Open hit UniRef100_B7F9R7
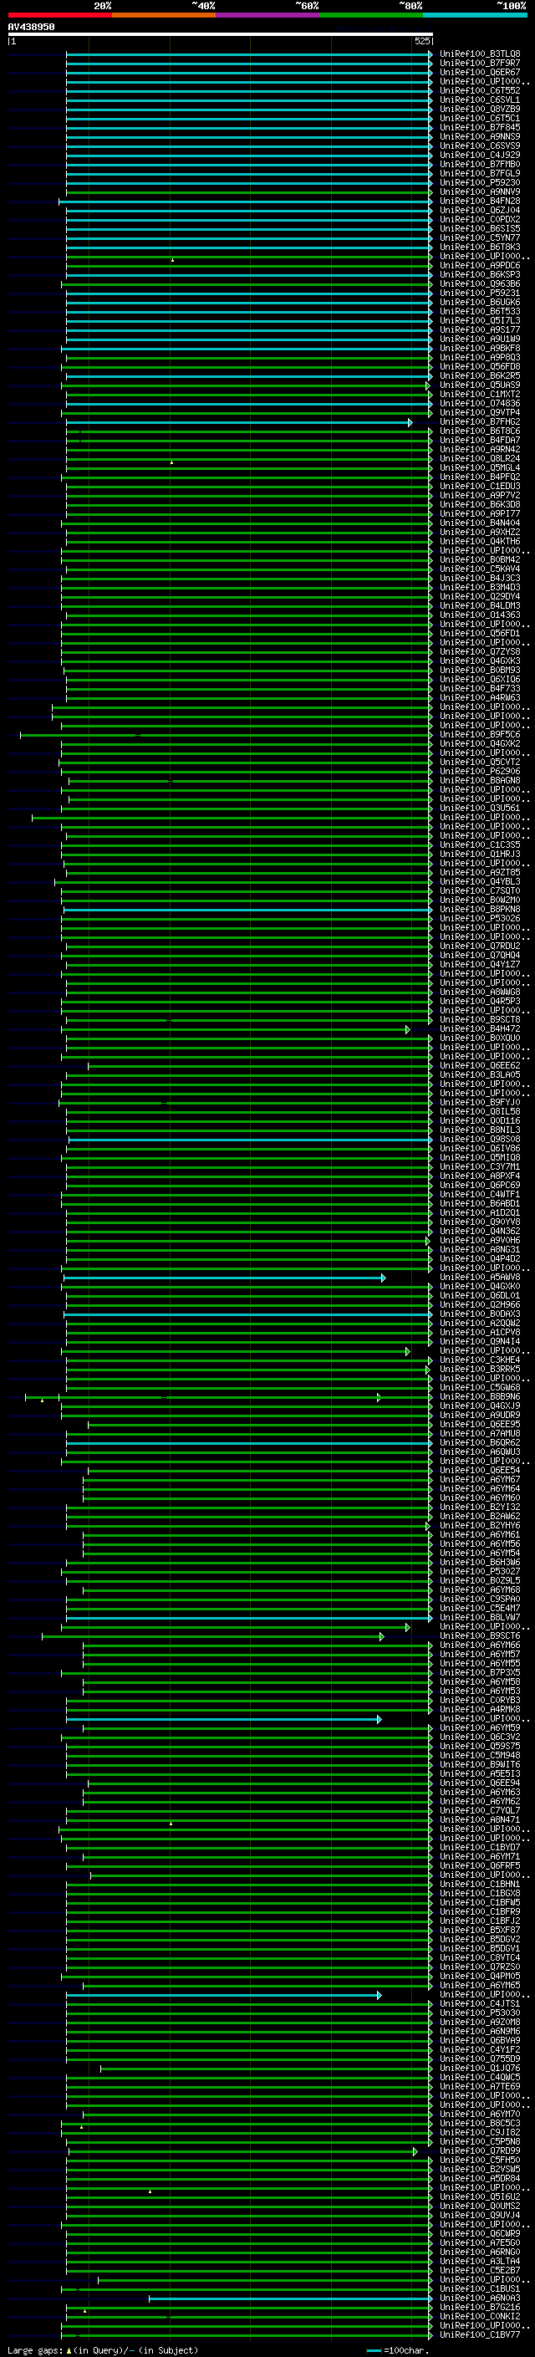 coord(480,64)
